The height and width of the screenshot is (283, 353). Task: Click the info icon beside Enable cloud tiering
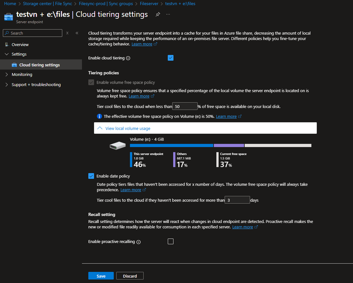pos(128,58)
